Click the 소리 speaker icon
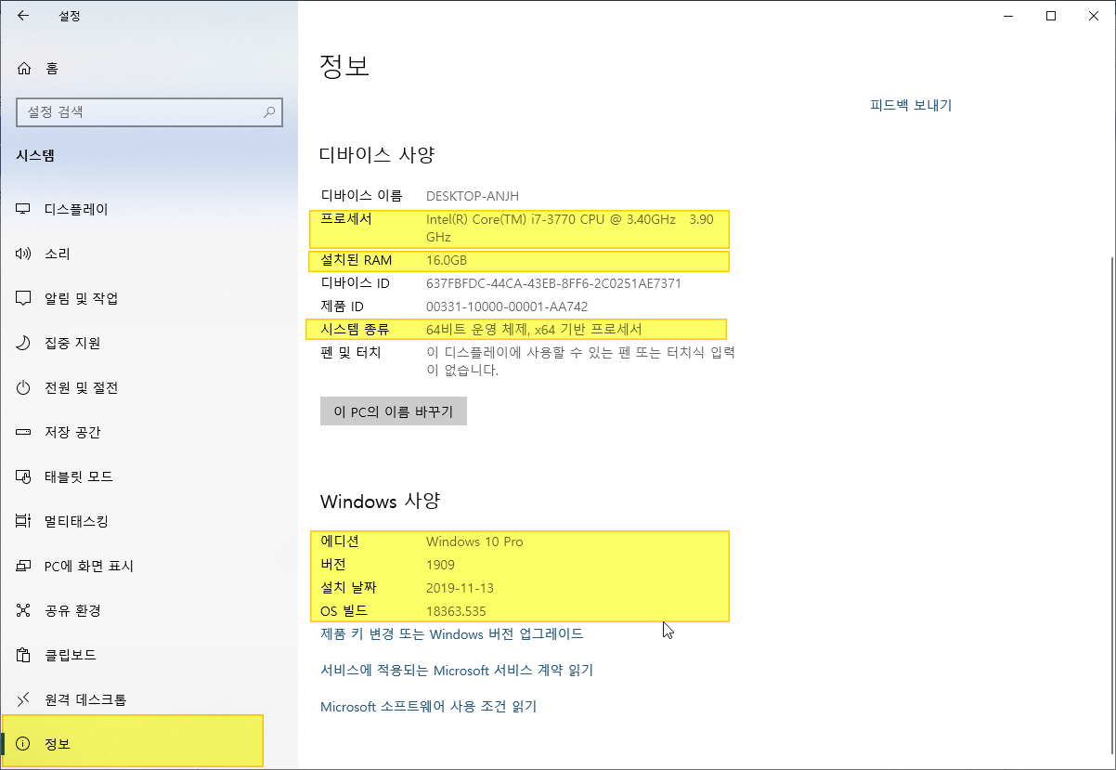Screen dimensions: 1116x770 click(x=24, y=254)
